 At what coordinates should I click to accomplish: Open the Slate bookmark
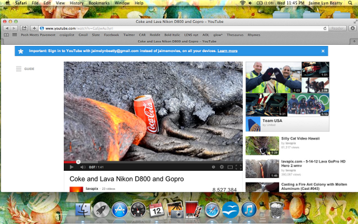[95, 35]
